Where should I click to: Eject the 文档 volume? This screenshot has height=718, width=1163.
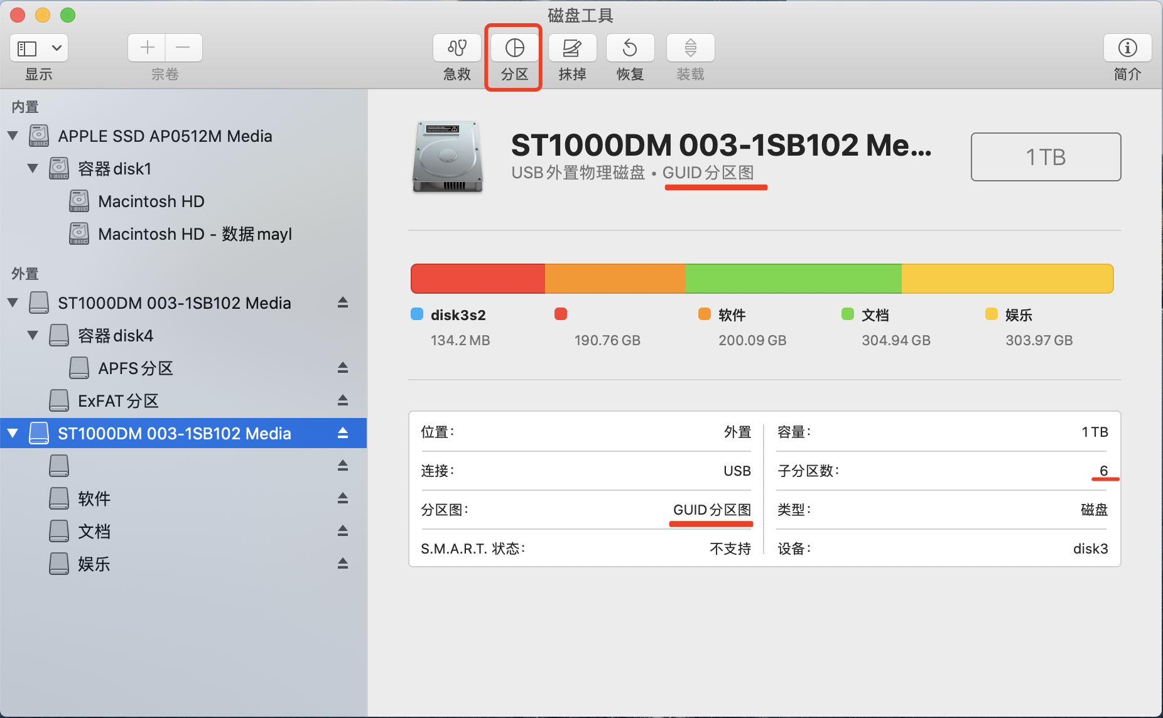pyautogui.click(x=343, y=531)
